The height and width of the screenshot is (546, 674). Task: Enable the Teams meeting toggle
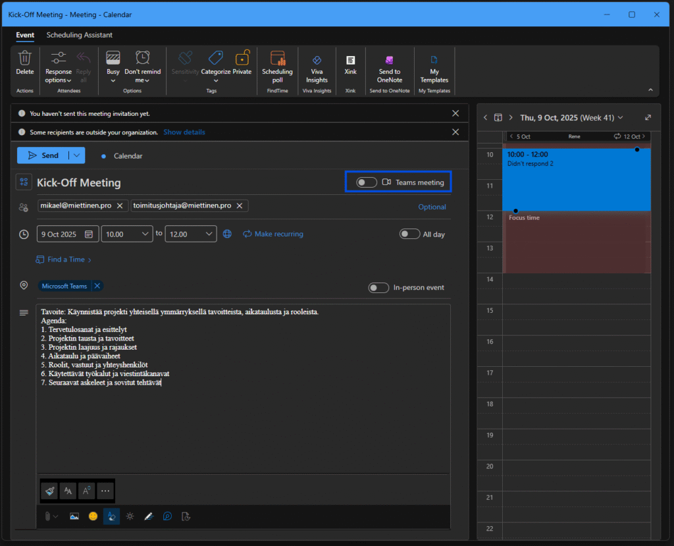pyautogui.click(x=367, y=182)
